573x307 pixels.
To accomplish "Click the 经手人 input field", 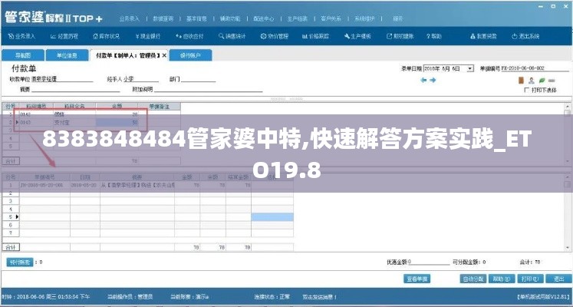I will click(140, 79).
